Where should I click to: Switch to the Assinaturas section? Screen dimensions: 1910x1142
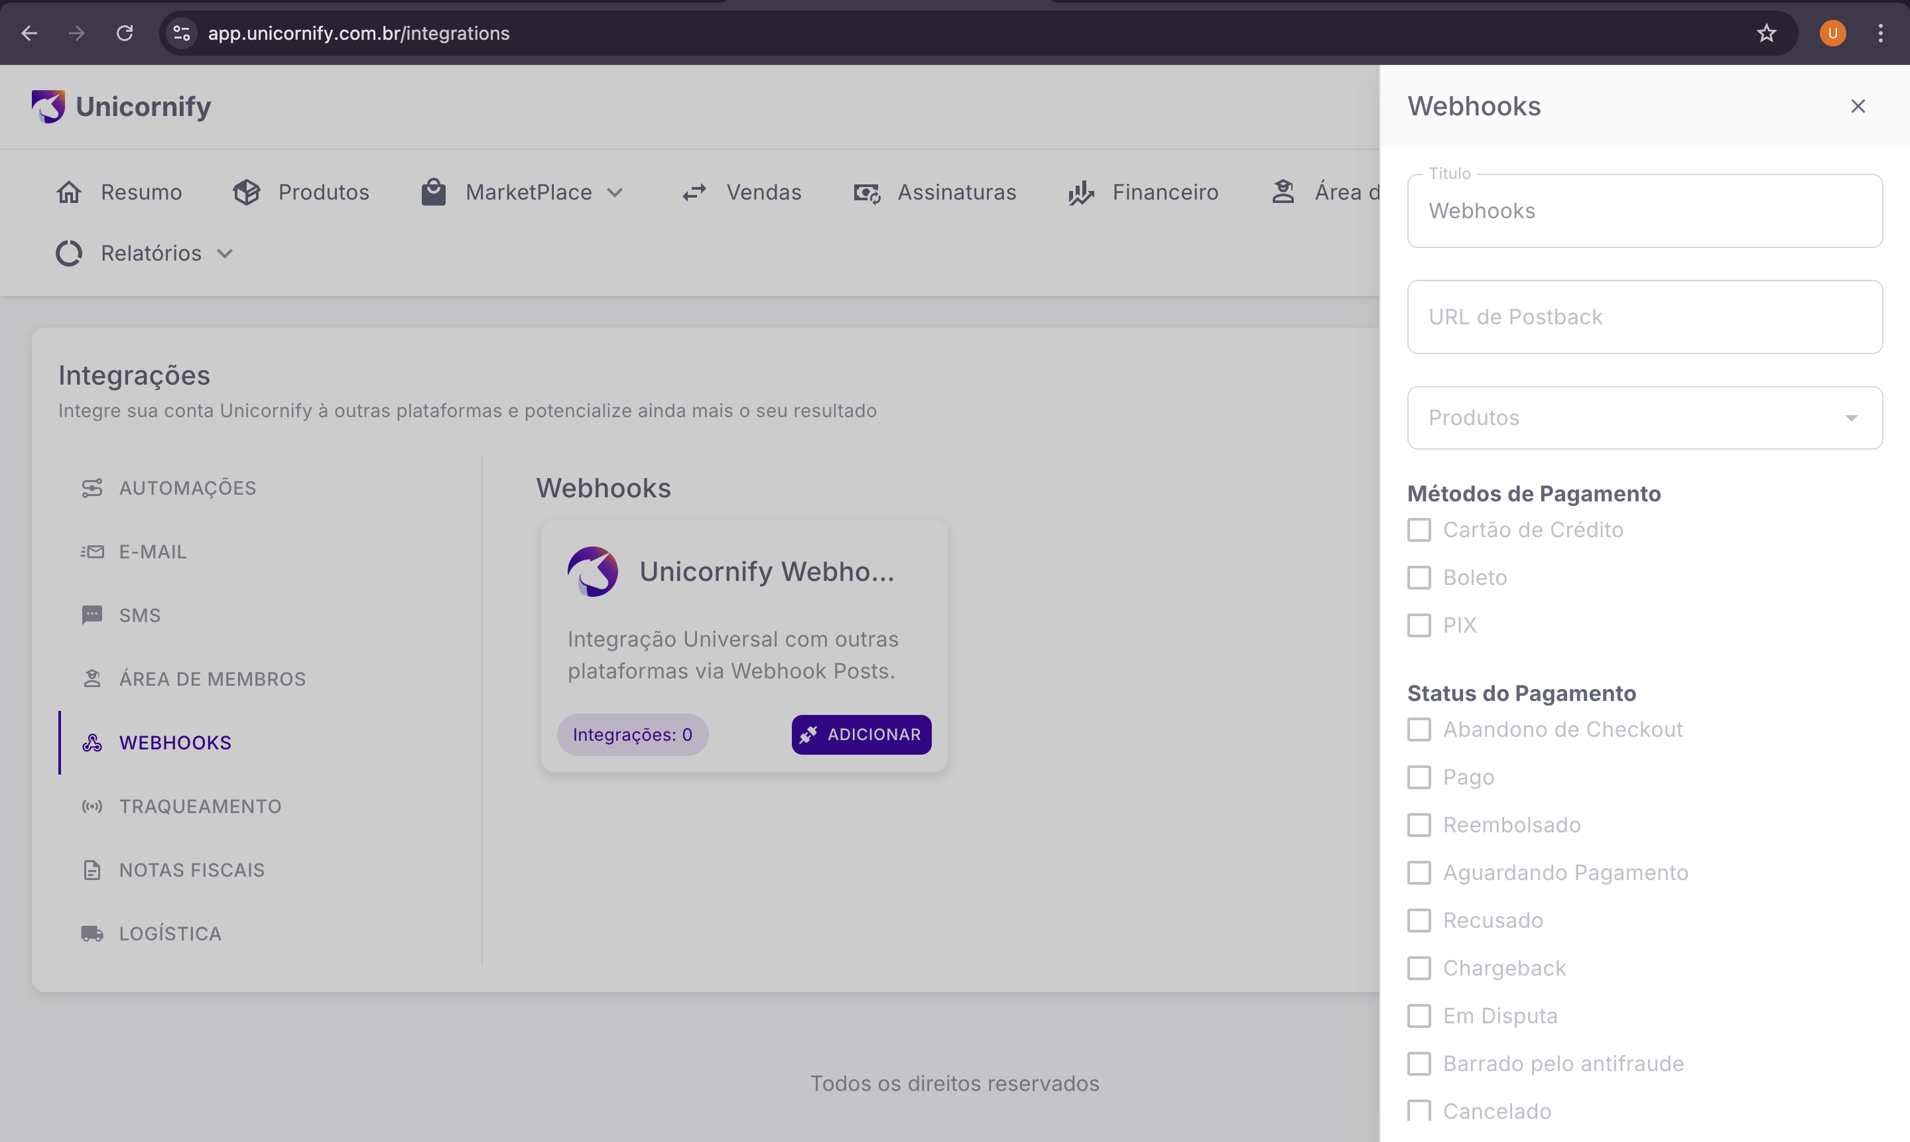pos(956,192)
